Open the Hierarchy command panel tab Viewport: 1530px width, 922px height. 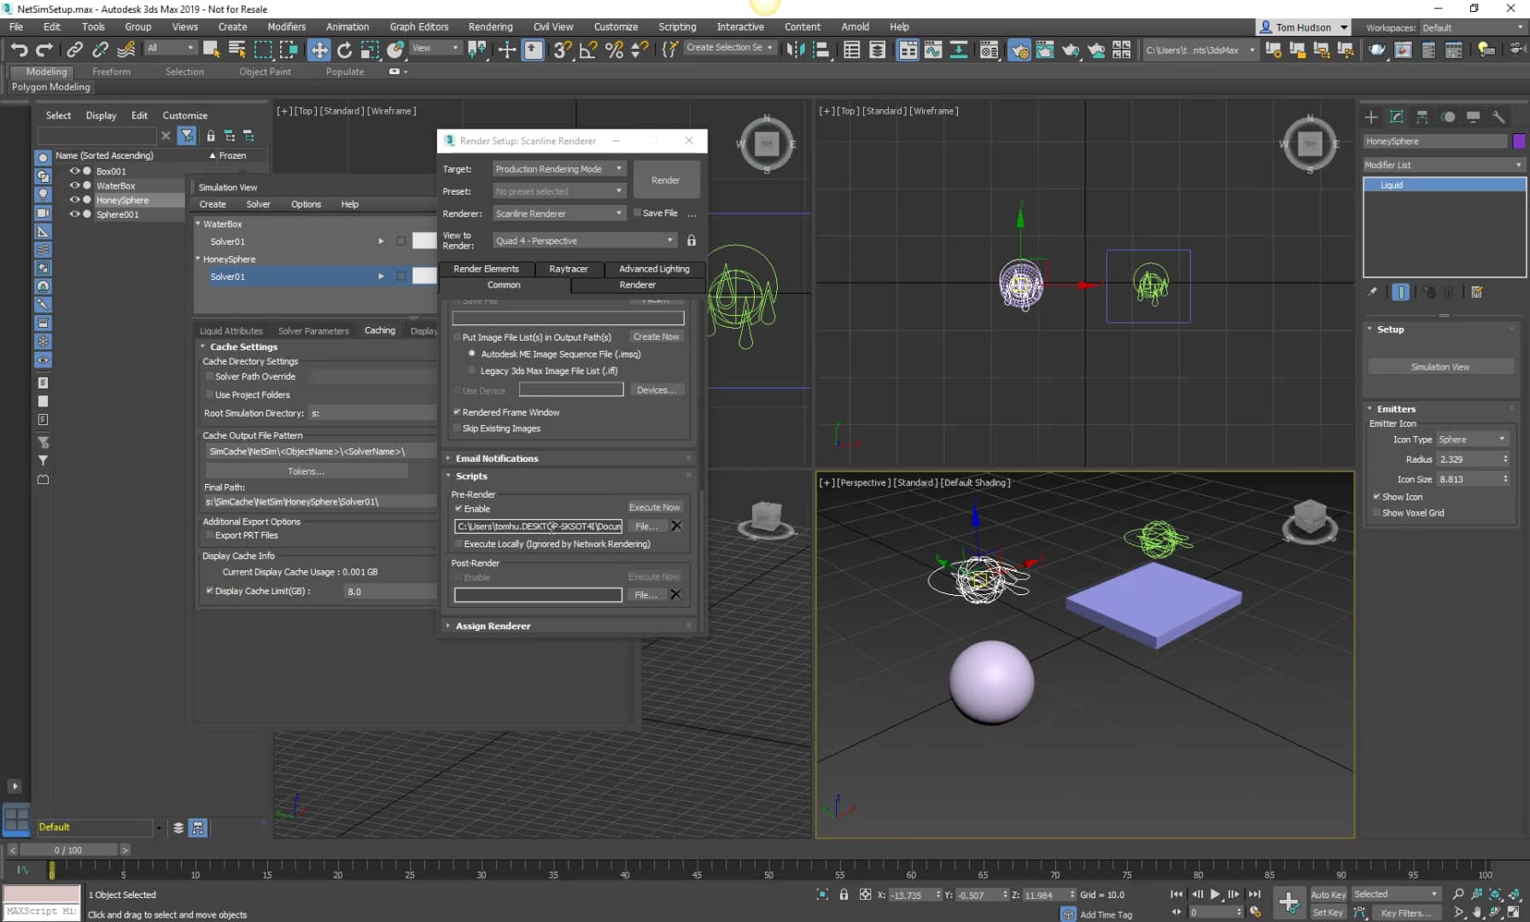[x=1422, y=117]
